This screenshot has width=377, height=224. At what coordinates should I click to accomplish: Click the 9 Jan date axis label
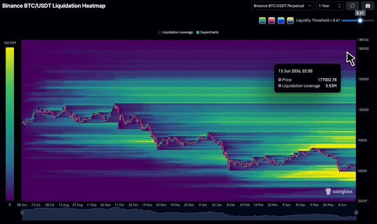pyautogui.click(x=203, y=205)
